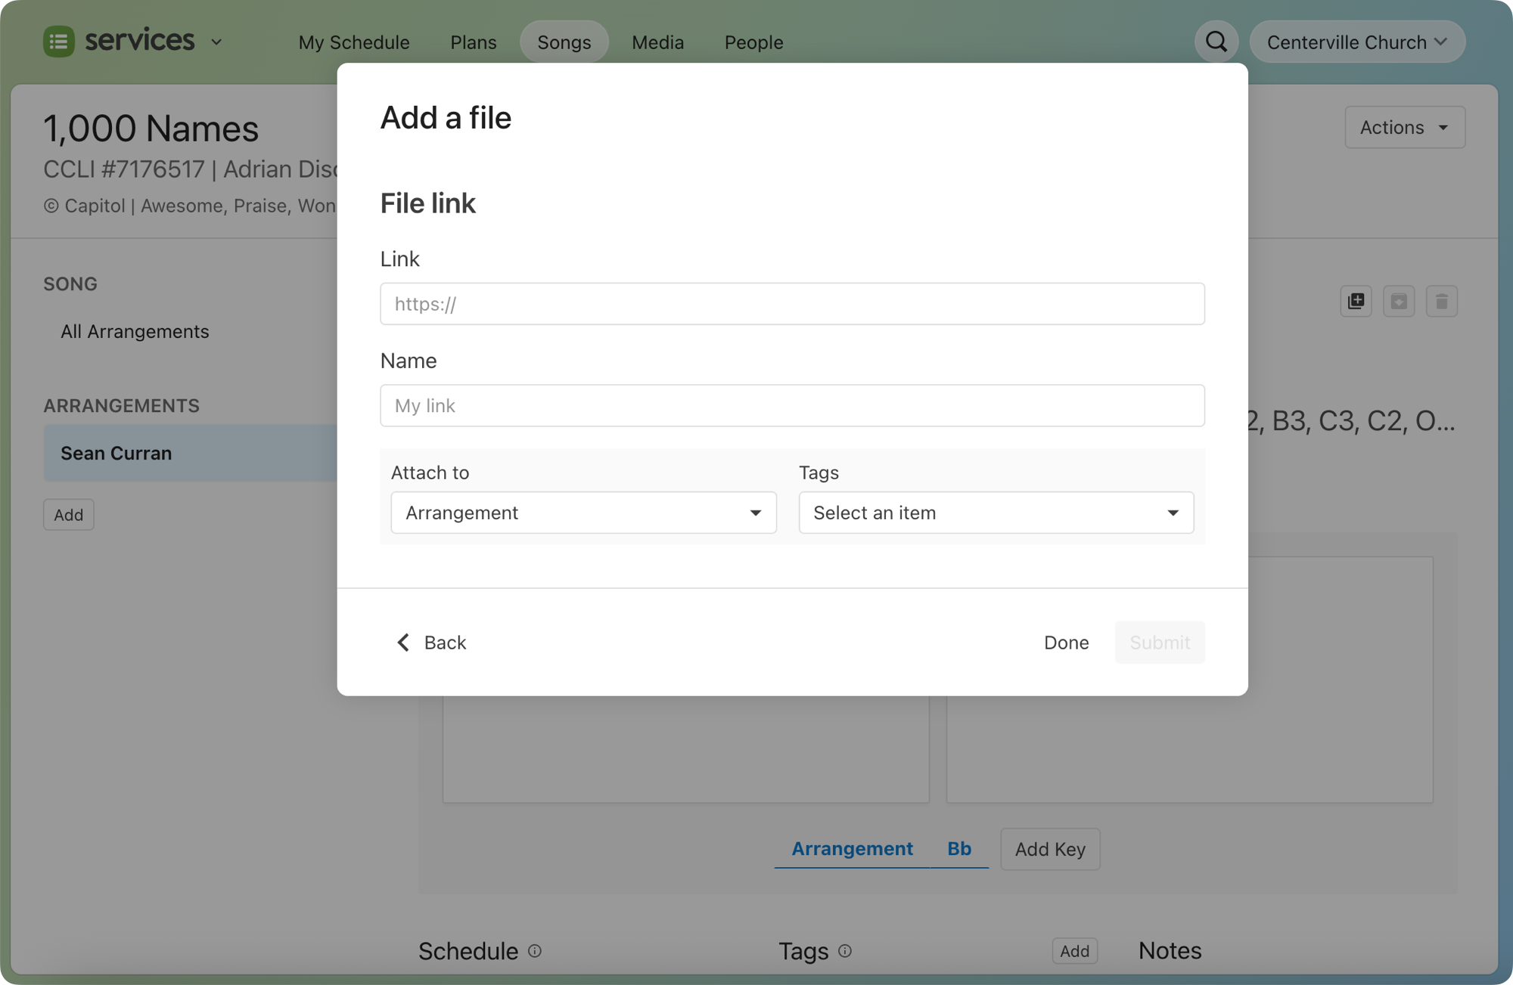Click the add files icon above the arrangement
1513x985 pixels.
coord(1356,301)
